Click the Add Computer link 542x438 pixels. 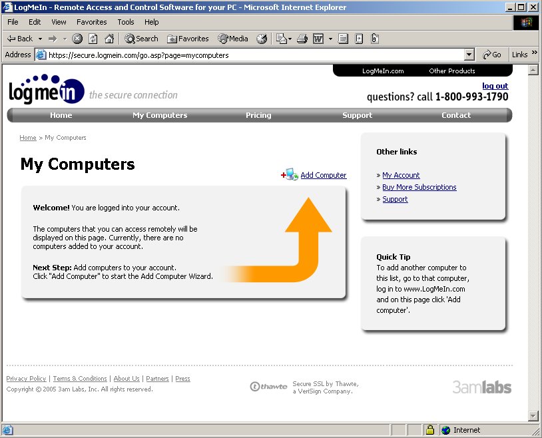pos(323,175)
